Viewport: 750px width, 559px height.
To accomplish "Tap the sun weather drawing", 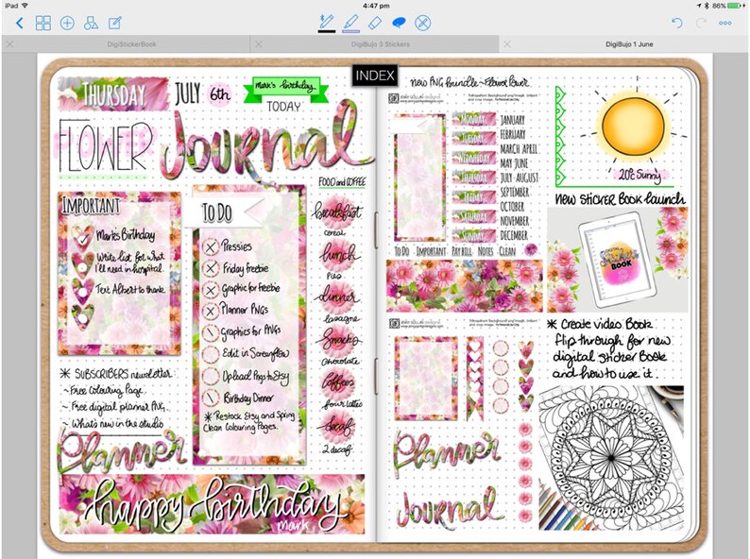I will tap(633, 127).
